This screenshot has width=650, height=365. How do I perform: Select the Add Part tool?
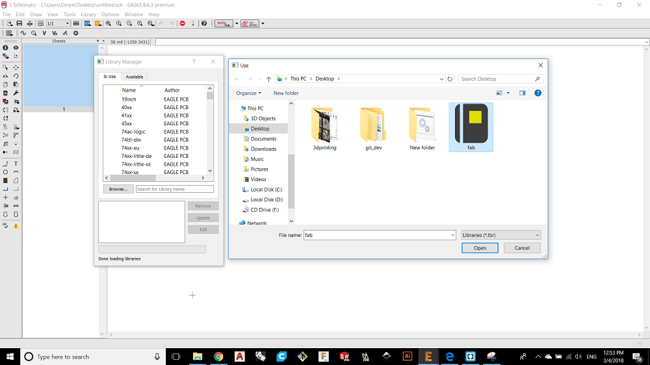pyautogui.click(x=5, y=101)
